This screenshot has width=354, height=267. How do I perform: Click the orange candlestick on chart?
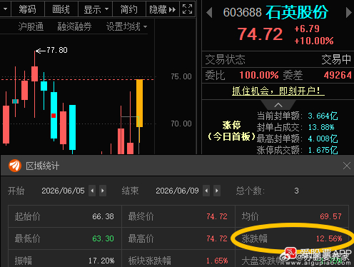coord(140,104)
